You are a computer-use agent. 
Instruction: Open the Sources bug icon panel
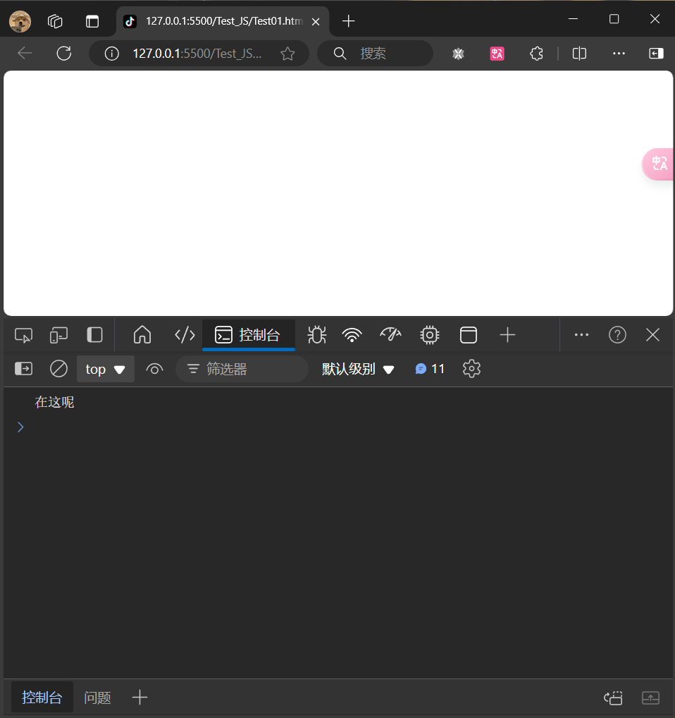[x=316, y=335]
